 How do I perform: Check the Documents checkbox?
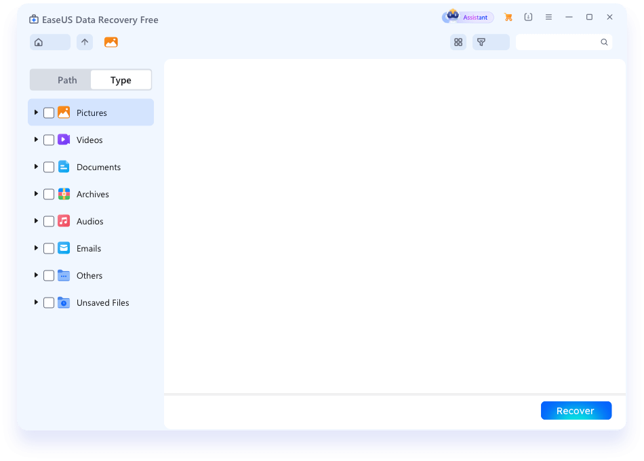49,167
